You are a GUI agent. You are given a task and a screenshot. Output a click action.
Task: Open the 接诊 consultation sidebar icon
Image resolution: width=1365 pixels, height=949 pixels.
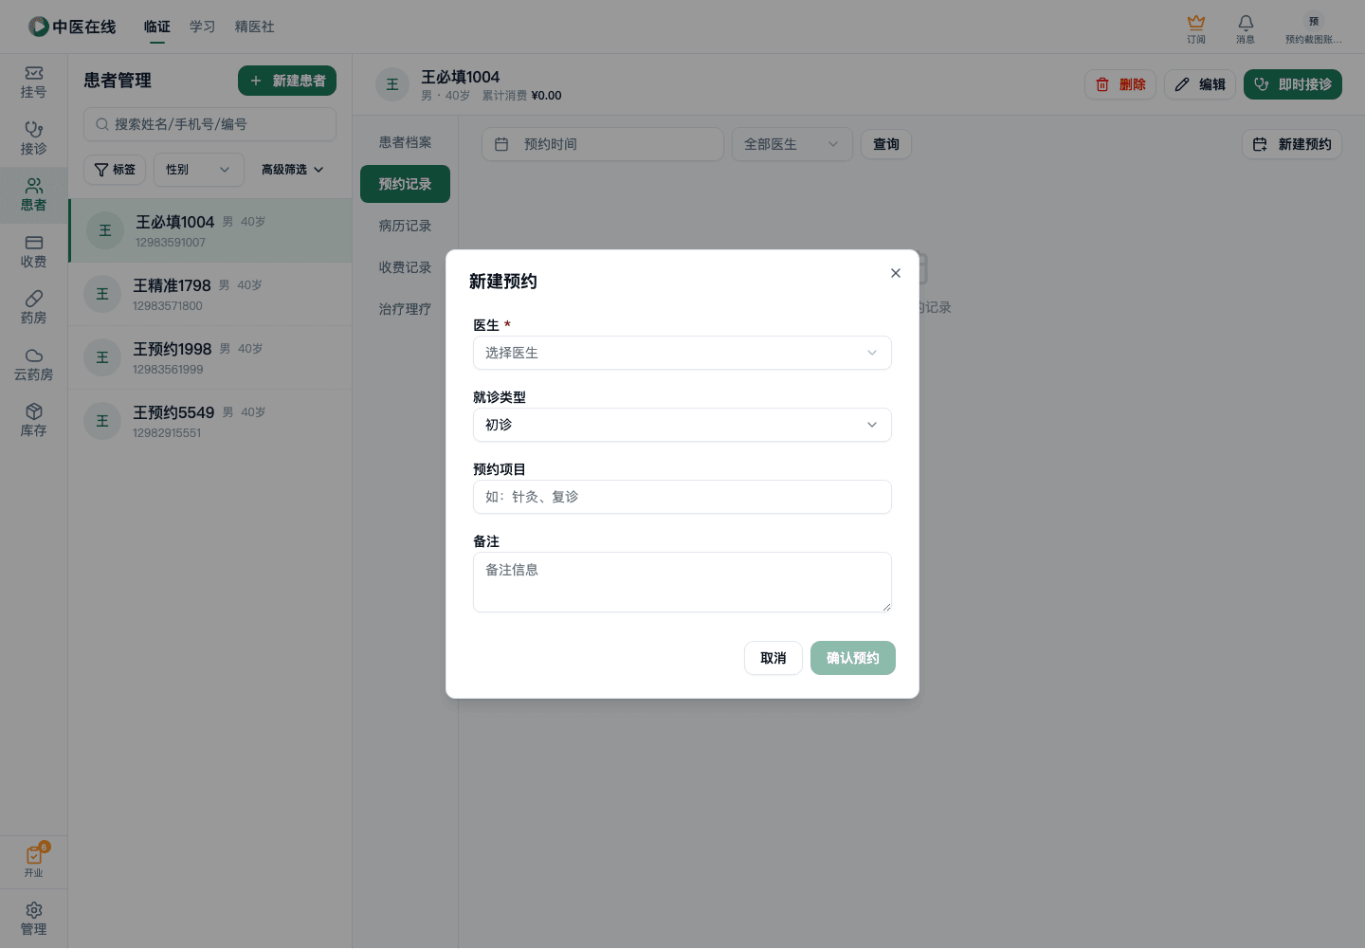33,138
